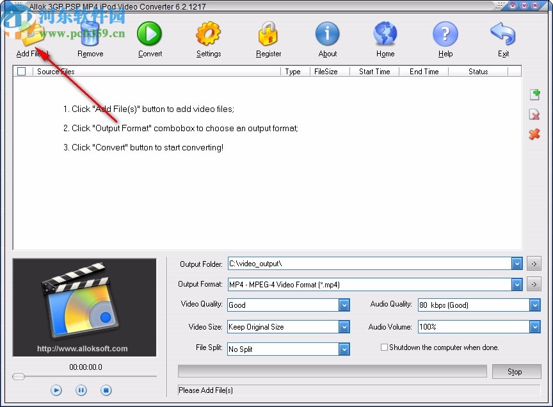The width and height of the screenshot is (553, 407).
Task: Enable Shutdown the computer when done
Action: (384, 347)
